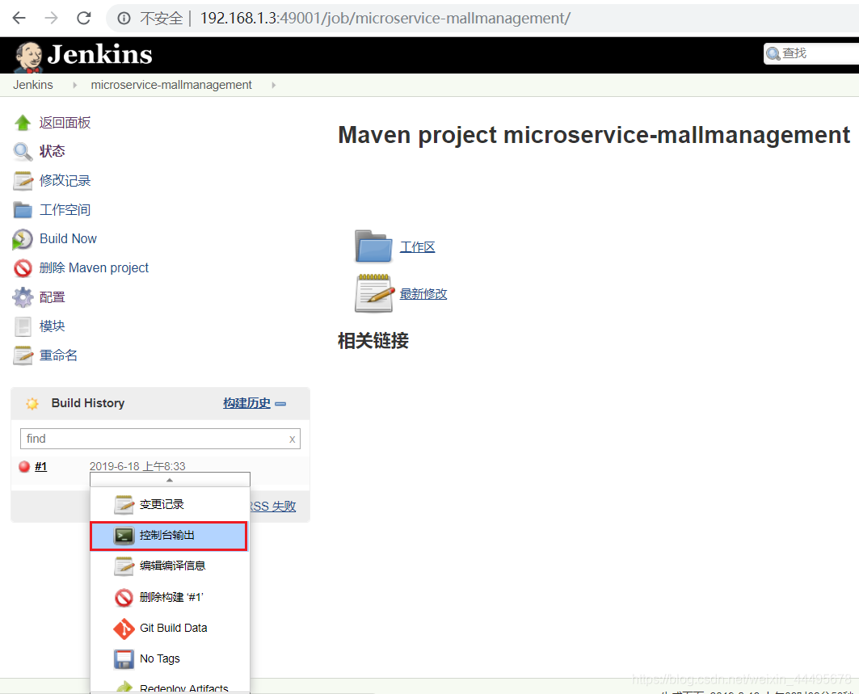
Task: Click the browser address bar URL
Action: point(385,19)
